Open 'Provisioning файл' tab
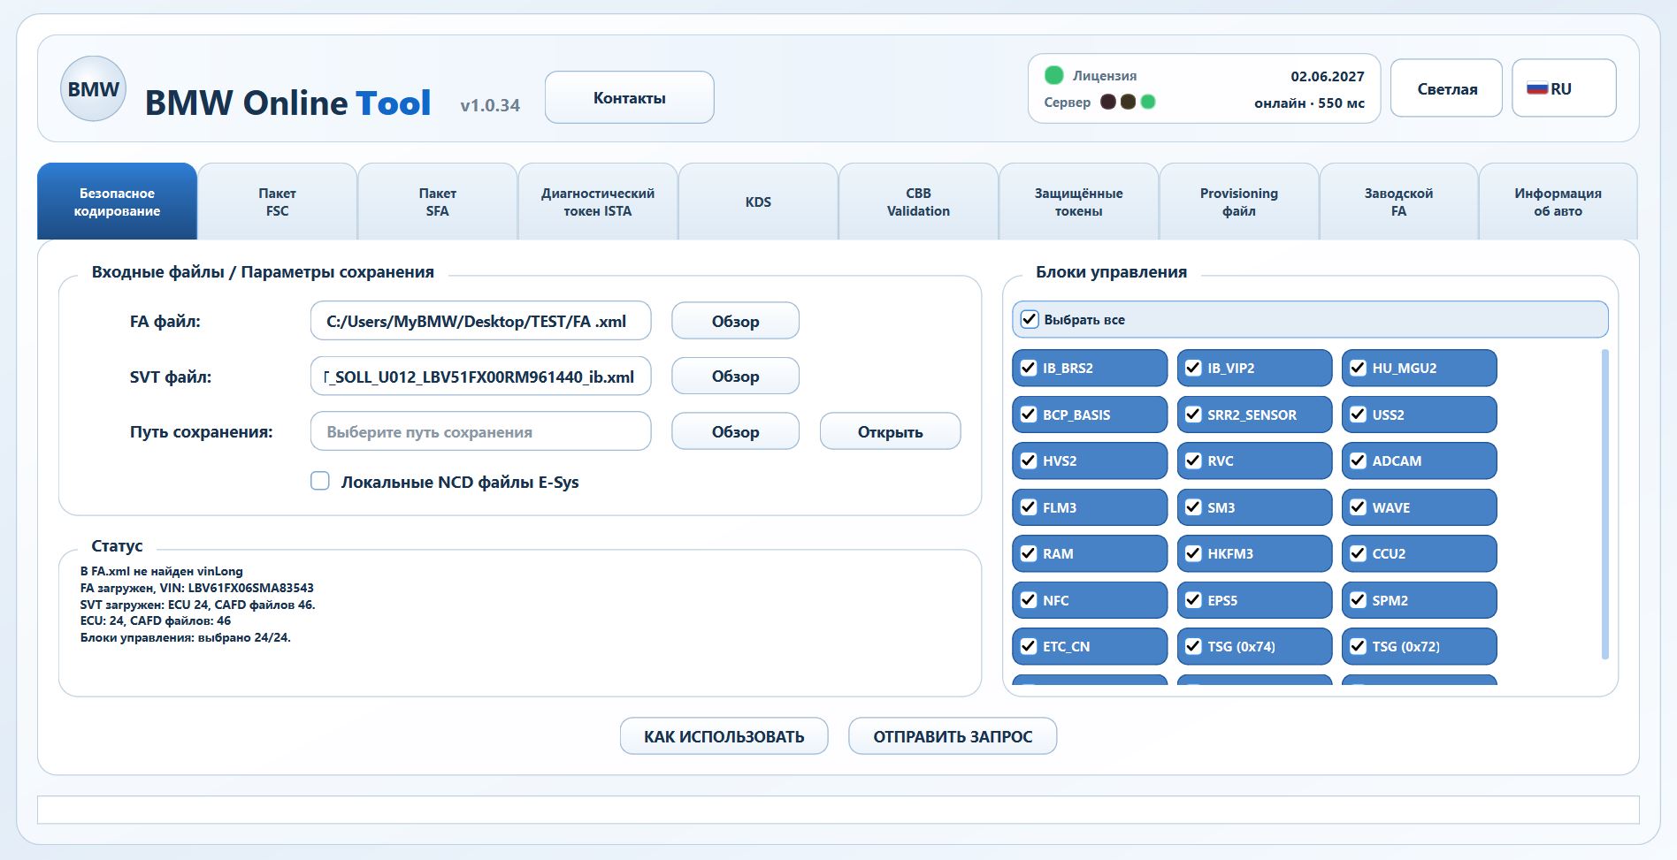The image size is (1677, 860). [1238, 202]
